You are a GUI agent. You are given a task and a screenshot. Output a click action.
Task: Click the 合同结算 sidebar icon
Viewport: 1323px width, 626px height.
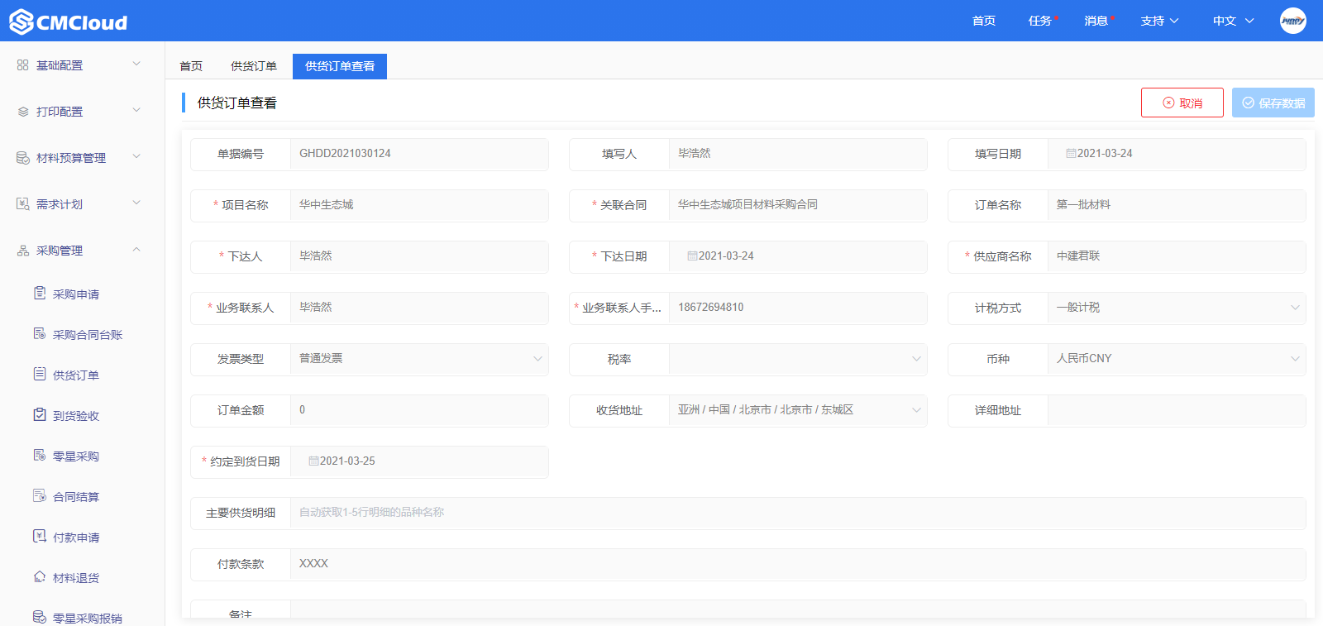pos(40,496)
